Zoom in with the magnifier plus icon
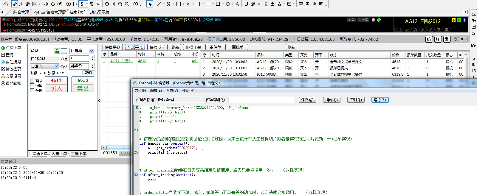 [120, 4]
